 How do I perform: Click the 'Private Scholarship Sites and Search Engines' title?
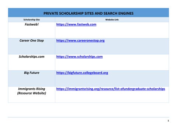[x=88, y=13]
